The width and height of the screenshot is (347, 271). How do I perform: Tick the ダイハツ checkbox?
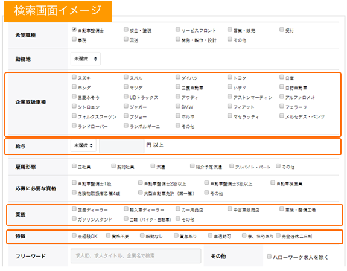pos(178,77)
